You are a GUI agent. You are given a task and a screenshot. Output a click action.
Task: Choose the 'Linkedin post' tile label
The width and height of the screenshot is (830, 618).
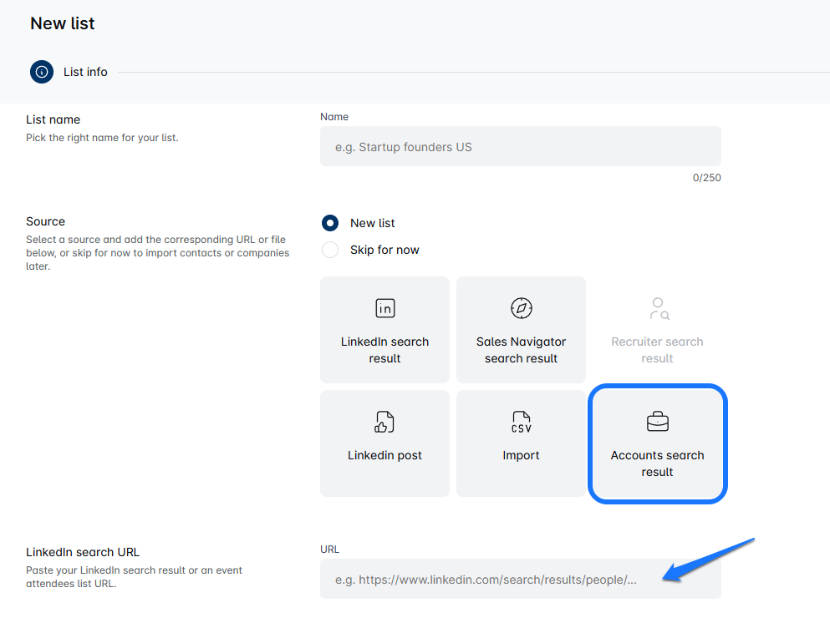384,455
